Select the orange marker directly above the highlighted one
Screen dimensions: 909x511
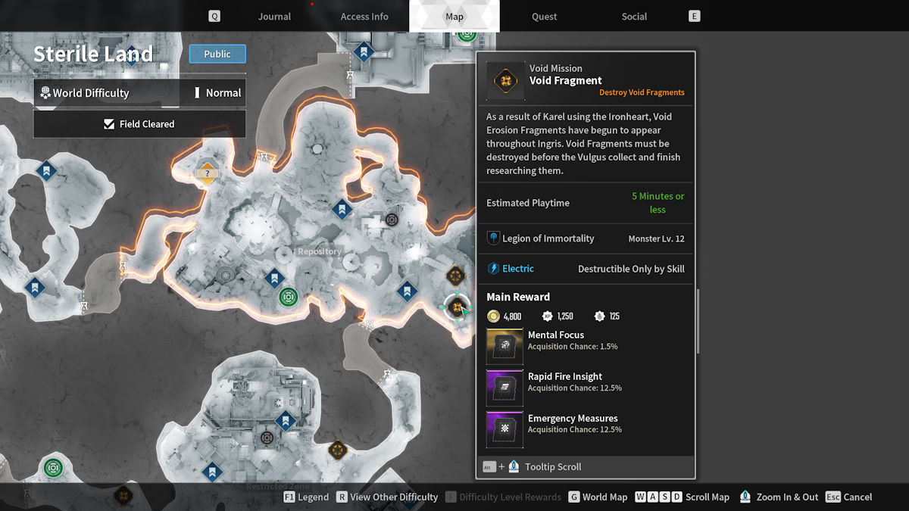coord(455,275)
